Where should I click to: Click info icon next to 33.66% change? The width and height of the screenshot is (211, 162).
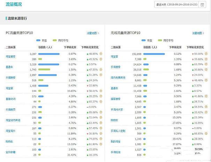pos(206,59)
